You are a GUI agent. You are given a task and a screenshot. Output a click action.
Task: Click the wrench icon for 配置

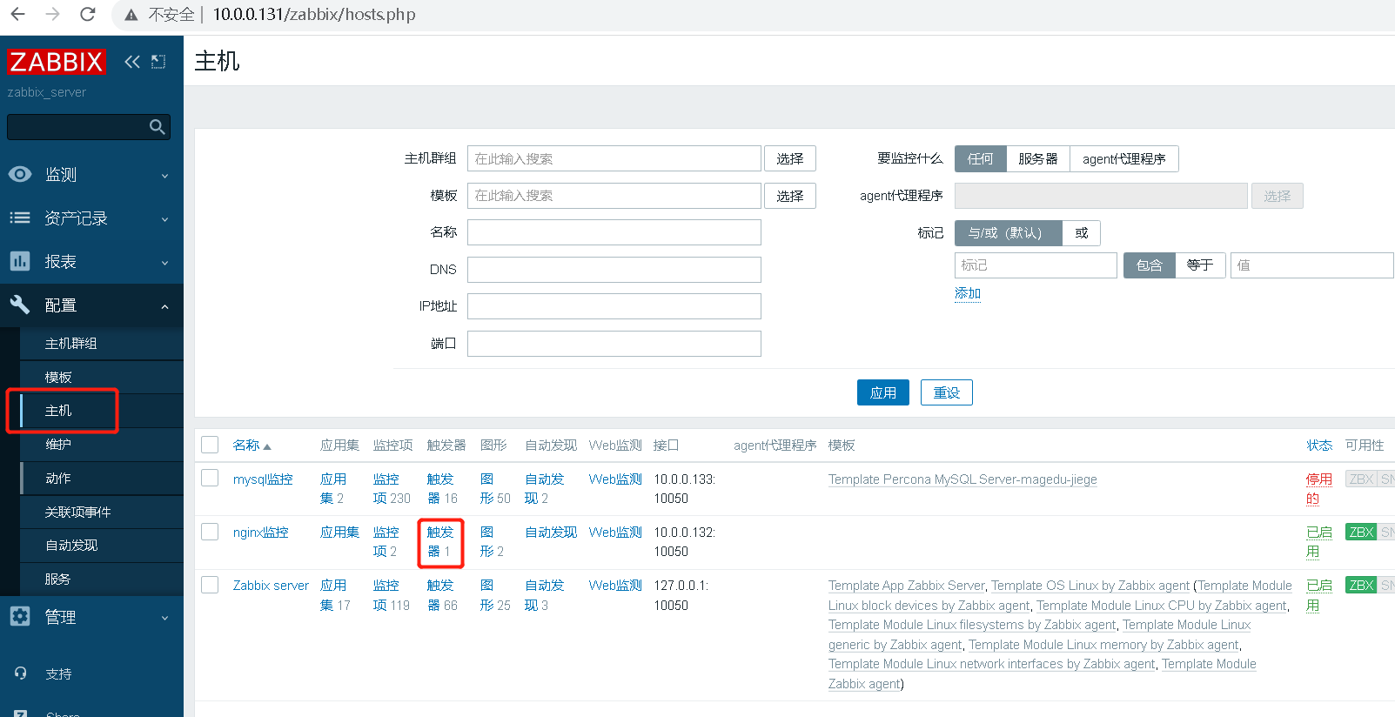point(20,305)
